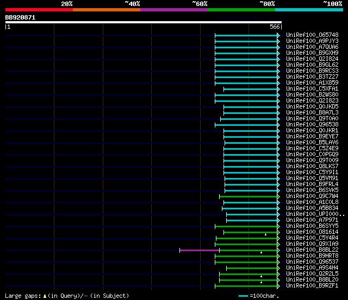Click the red 20% identity legend segment
The image size is (348, 300).
[x=39, y=10]
